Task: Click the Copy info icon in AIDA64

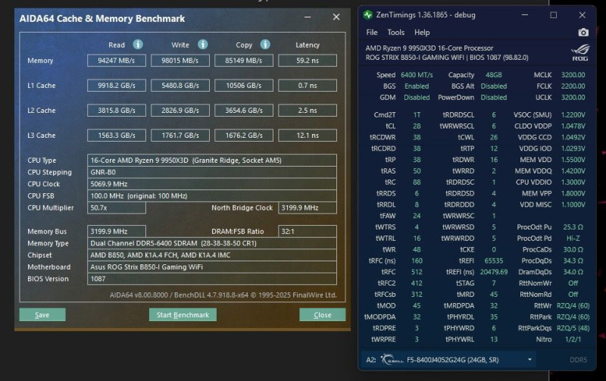Action: coord(265,45)
